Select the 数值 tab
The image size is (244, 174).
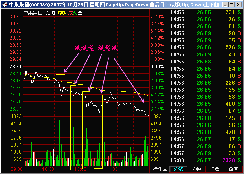point(233,169)
